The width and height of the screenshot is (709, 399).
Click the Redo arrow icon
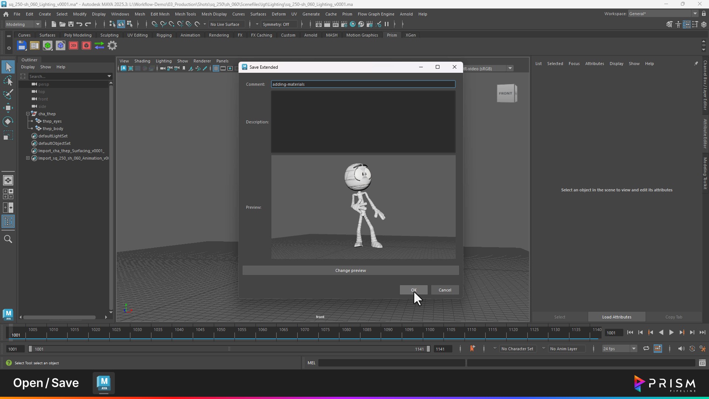88,24
